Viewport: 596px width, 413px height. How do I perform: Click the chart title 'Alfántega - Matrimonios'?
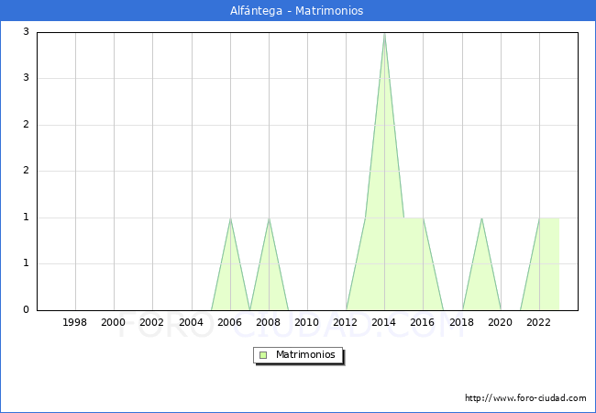coord(296,11)
